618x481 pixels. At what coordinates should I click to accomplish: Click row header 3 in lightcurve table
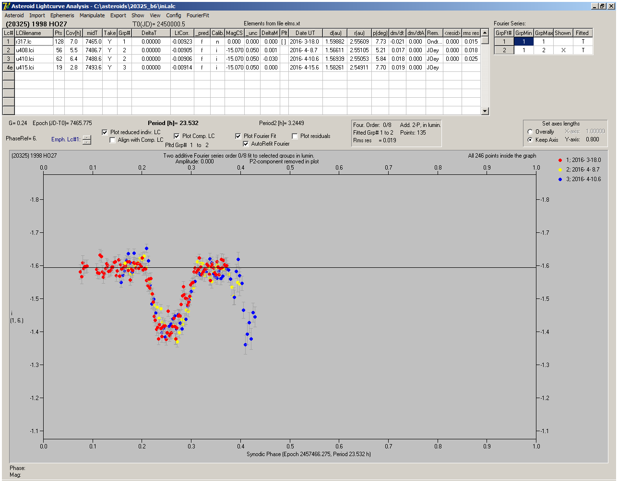pyautogui.click(x=9, y=59)
